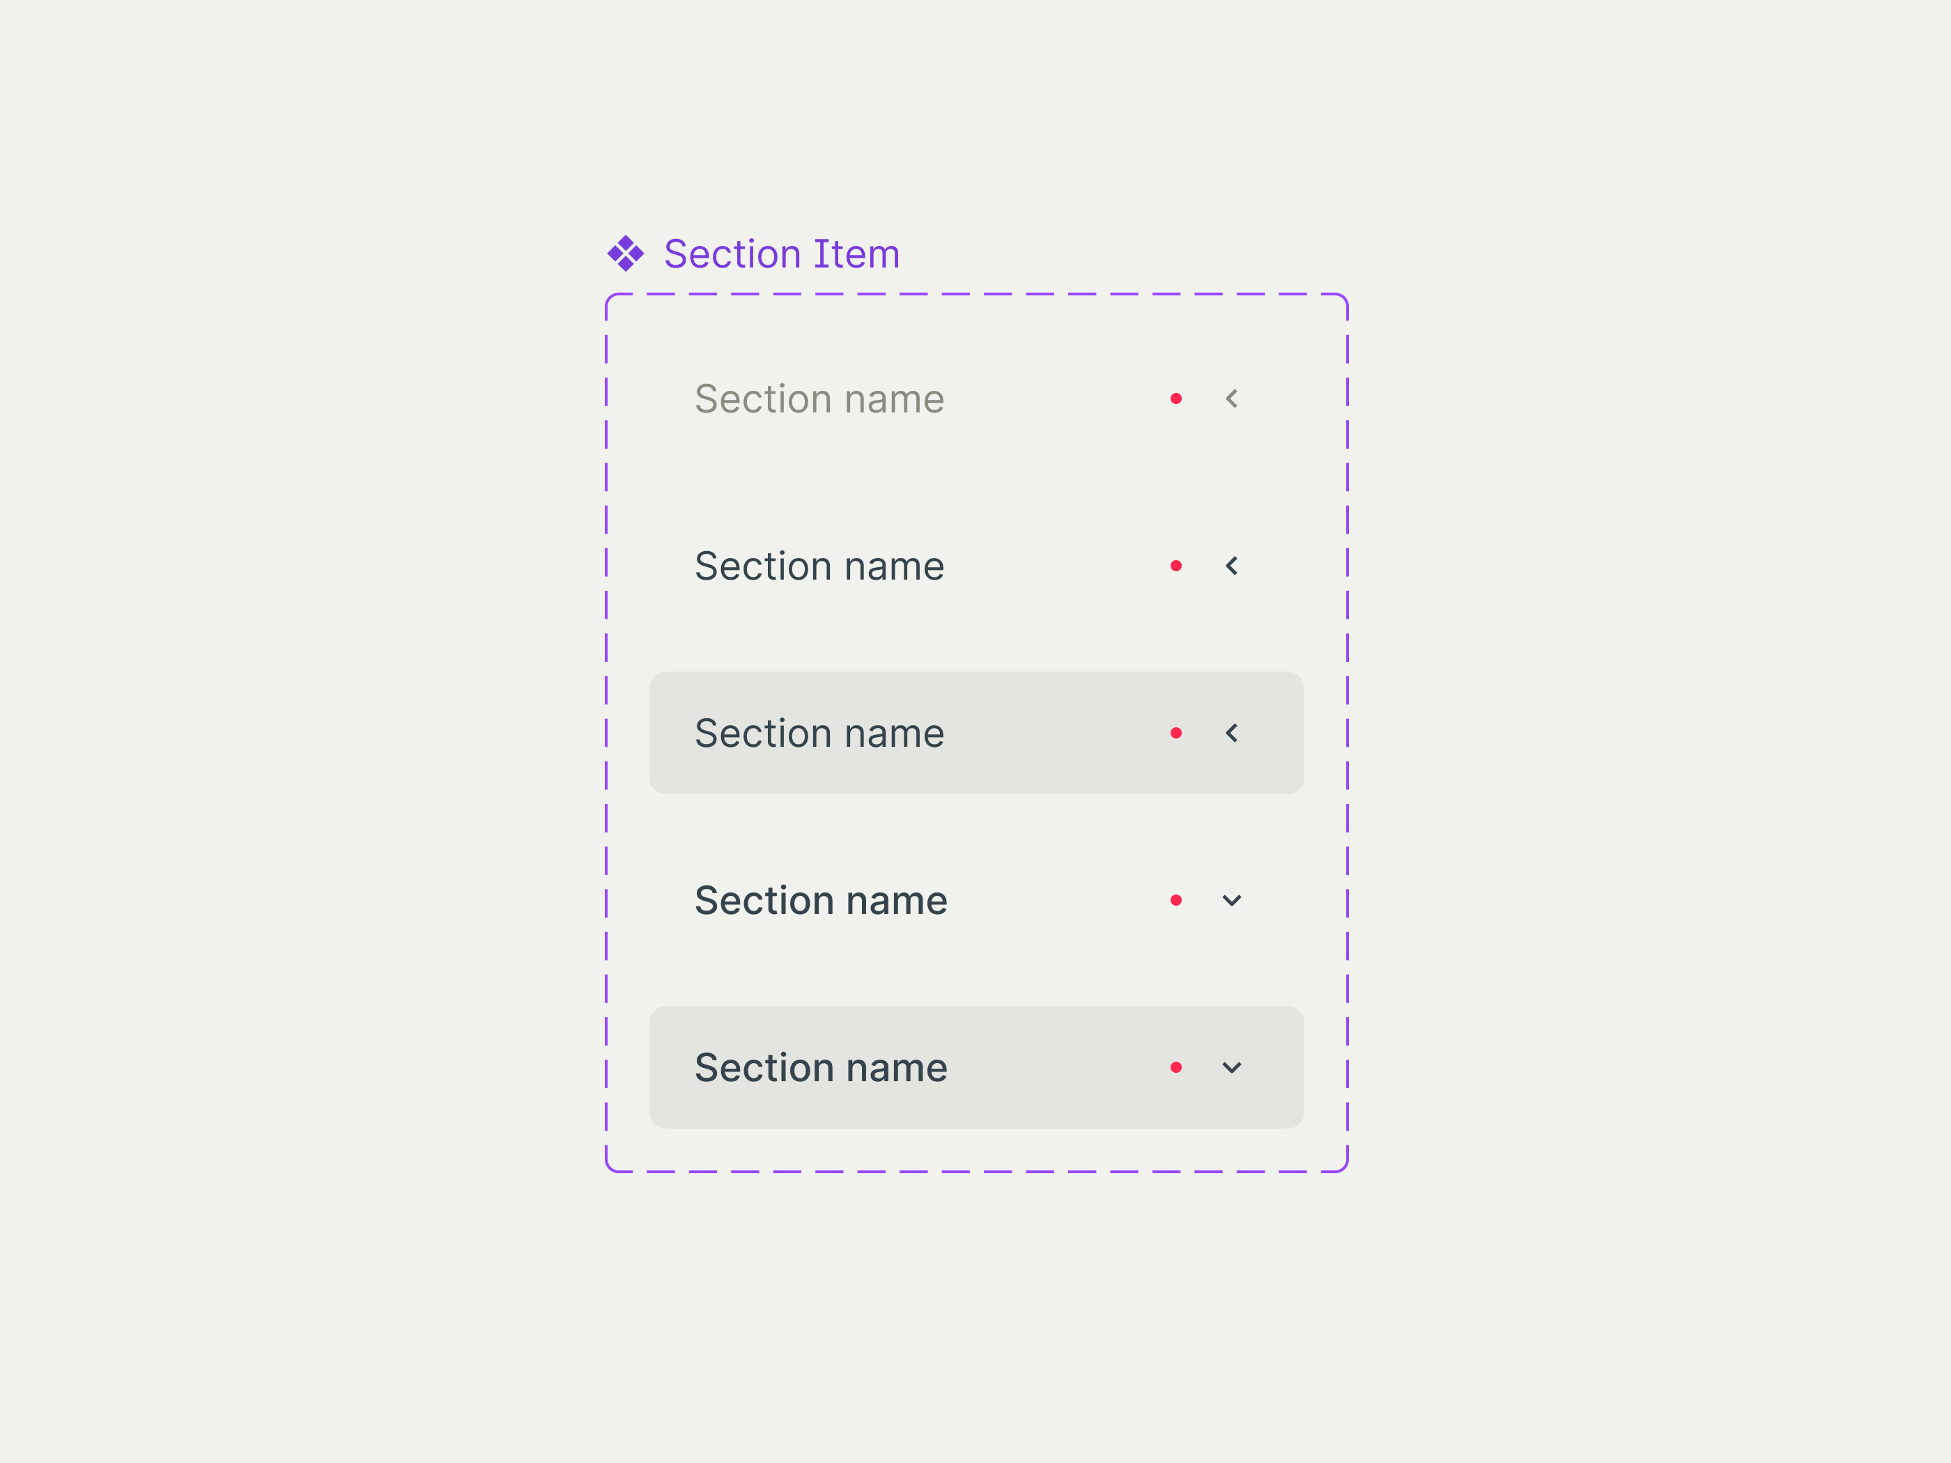Click red notification dot on the disabled section
The height and width of the screenshot is (1463, 1951).
click(1175, 398)
